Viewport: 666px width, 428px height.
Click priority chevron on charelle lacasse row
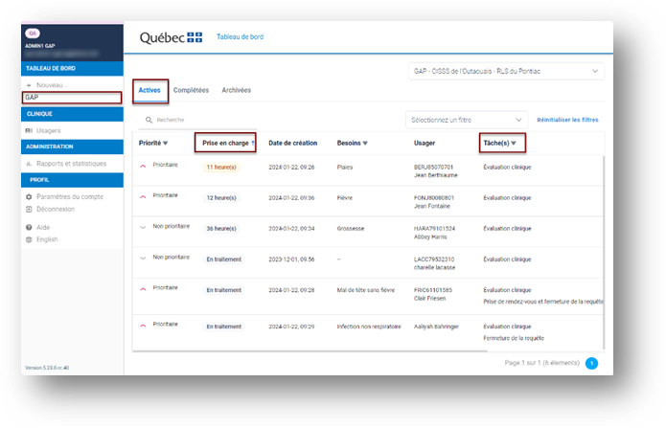(143, 259)
